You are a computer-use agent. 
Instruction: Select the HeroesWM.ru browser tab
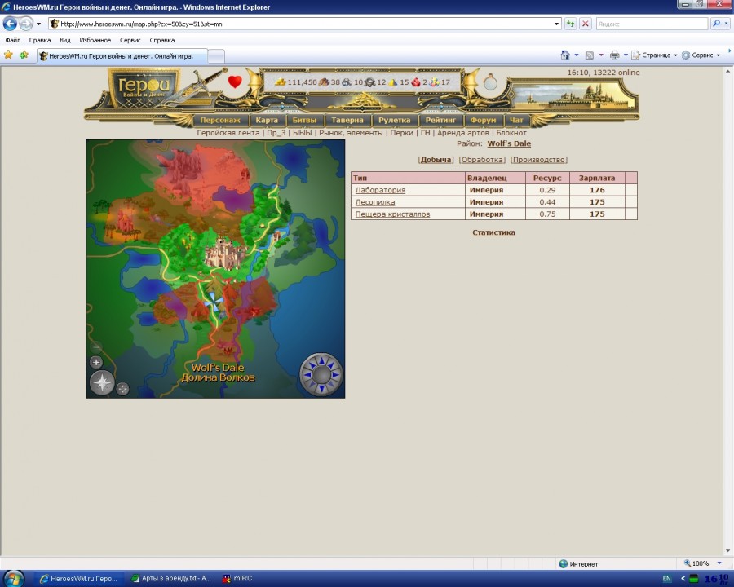[122, 56]
